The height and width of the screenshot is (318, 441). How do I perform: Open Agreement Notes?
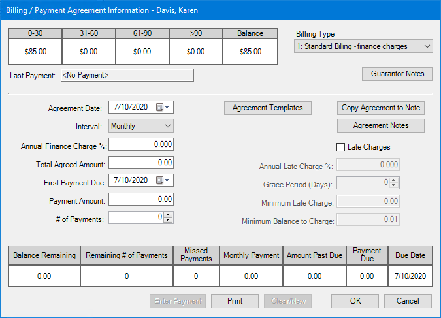click(381, 125)
